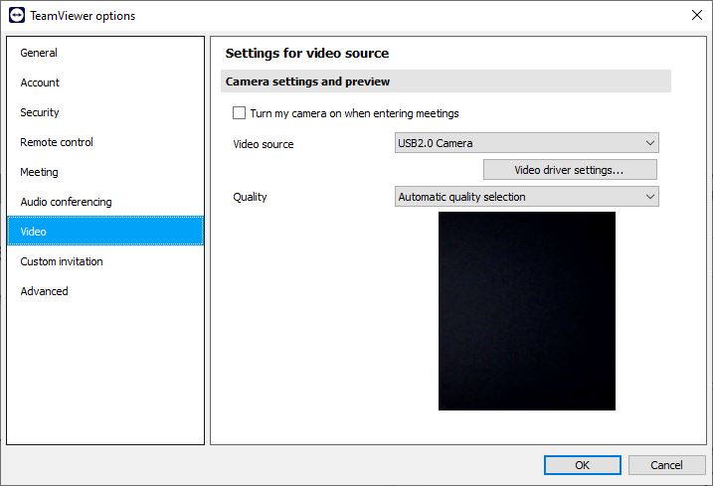
Task: Confirm settings with OK button
Action: coord(582,465)
